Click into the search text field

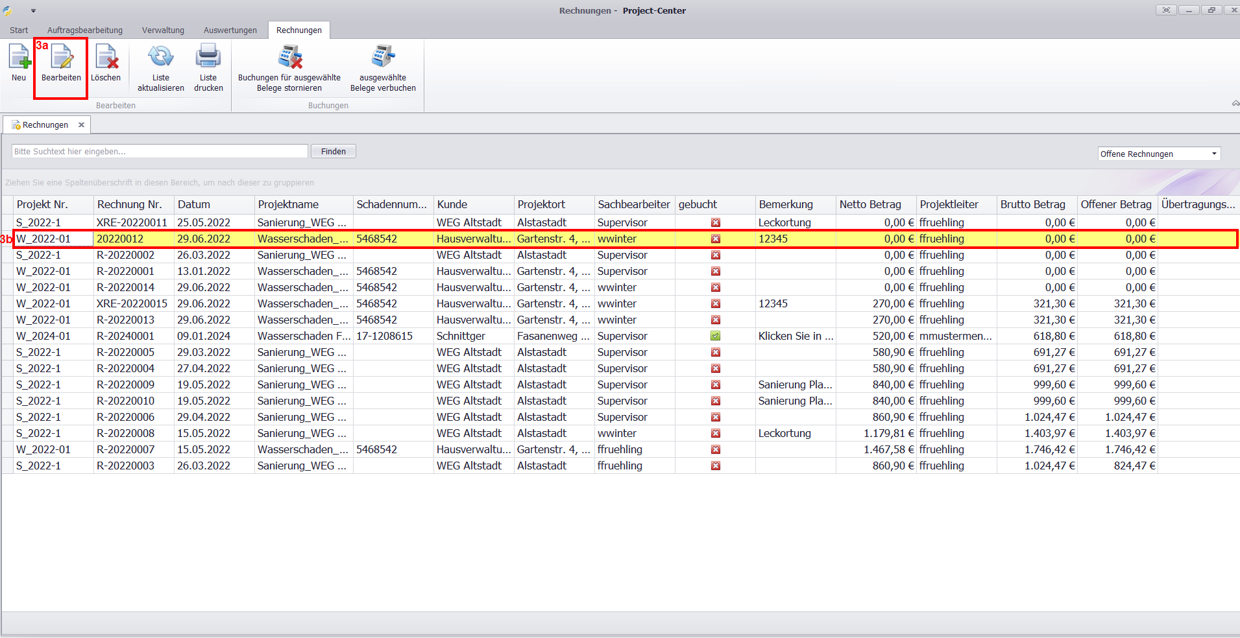pyautogui.click(x=160, y=151)
